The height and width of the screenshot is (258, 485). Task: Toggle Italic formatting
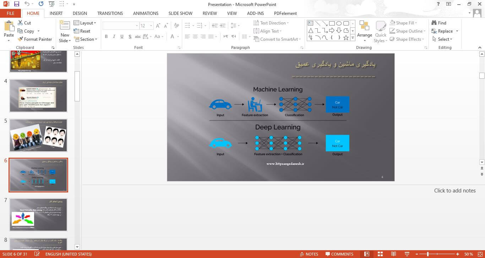point(114,37)
